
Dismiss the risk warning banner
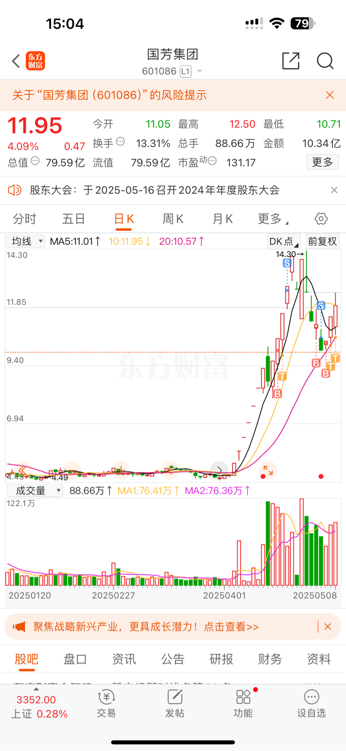pyautogui.click(x=330, y=95)
